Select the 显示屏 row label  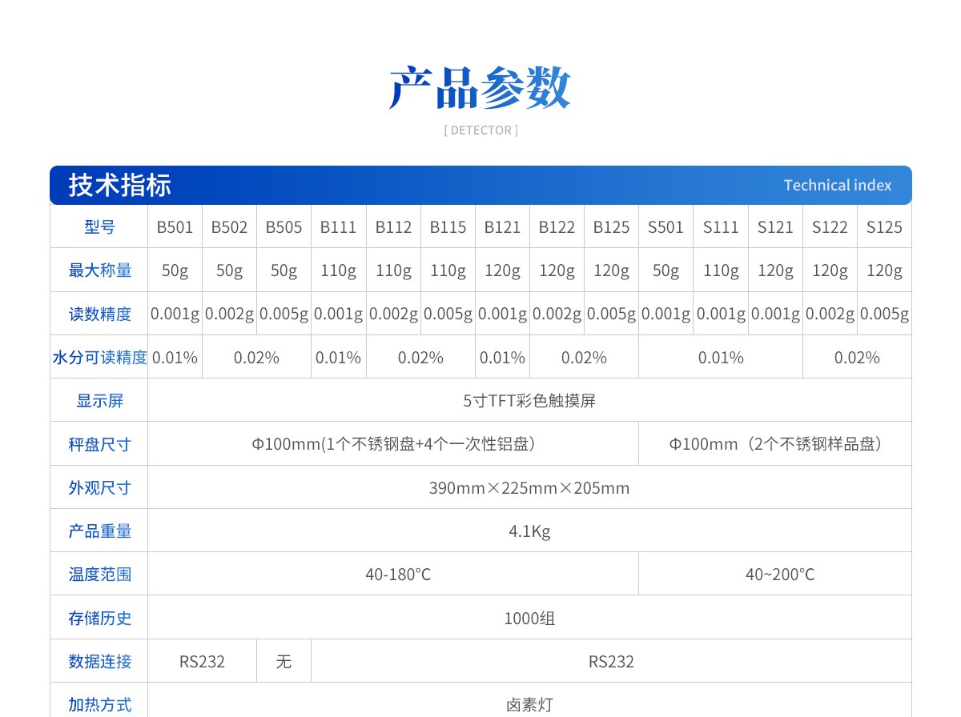click(99, 400)
